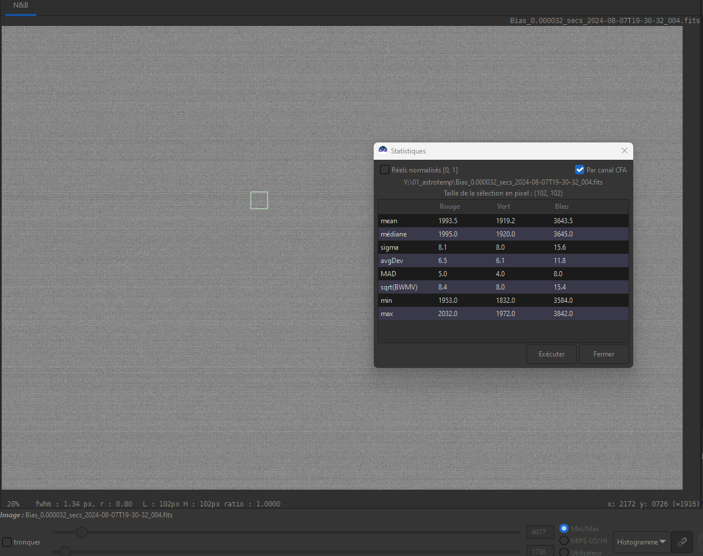Select the Min/Max radio button
This screenshot has height=556, width=703.
coord(564,528)
